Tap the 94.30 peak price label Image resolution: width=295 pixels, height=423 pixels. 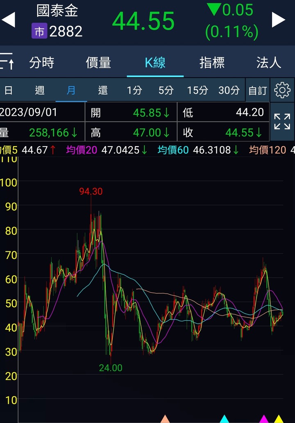coord(91,191)
